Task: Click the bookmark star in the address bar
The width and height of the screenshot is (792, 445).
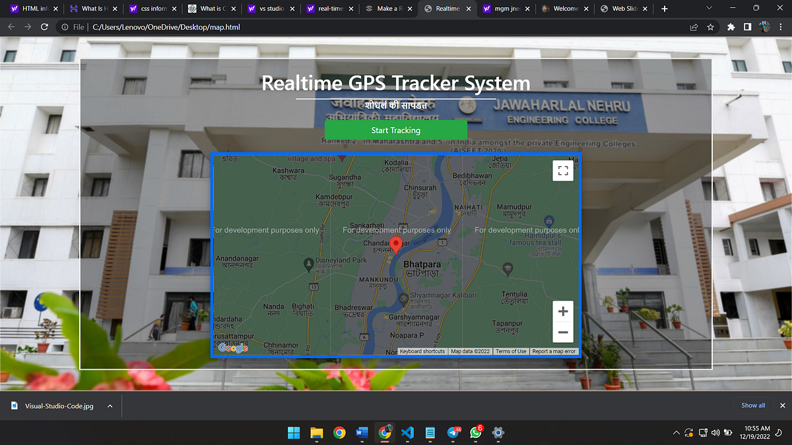Action: (x=709, y=27)
